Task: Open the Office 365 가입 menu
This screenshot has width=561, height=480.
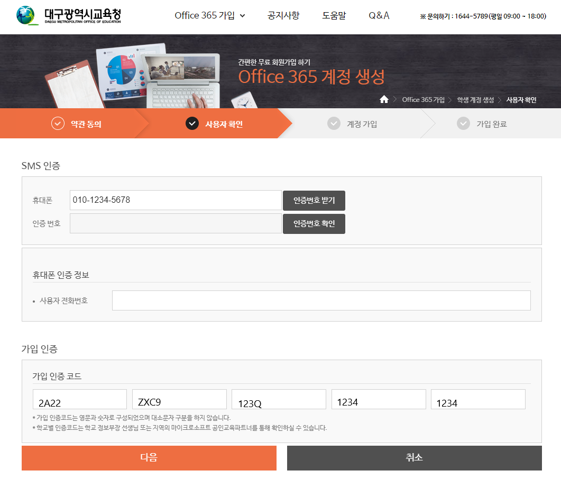Action: click(205, 15)
